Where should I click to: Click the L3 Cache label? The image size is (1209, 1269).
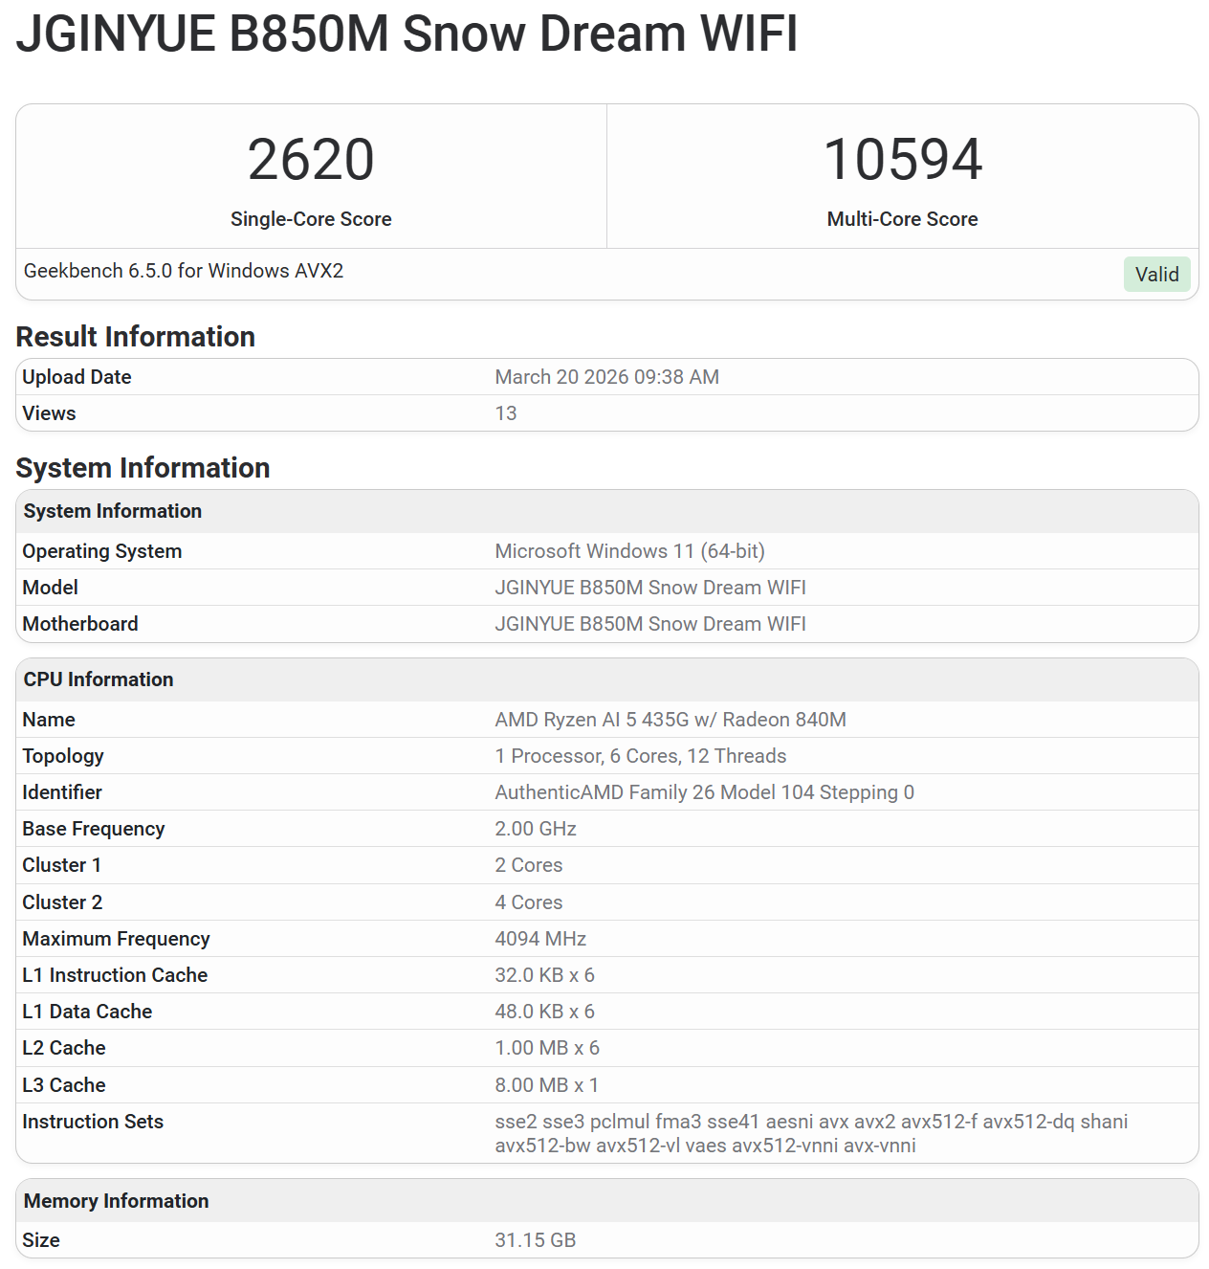64,1085
